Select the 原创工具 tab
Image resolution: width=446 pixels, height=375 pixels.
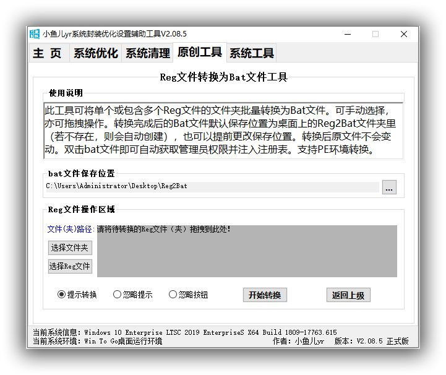200,52
